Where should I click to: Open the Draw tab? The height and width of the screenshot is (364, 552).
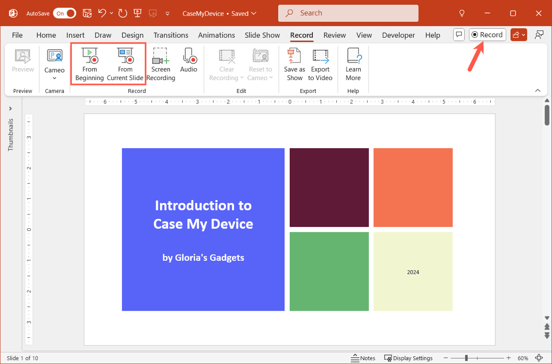coord(103,35)
